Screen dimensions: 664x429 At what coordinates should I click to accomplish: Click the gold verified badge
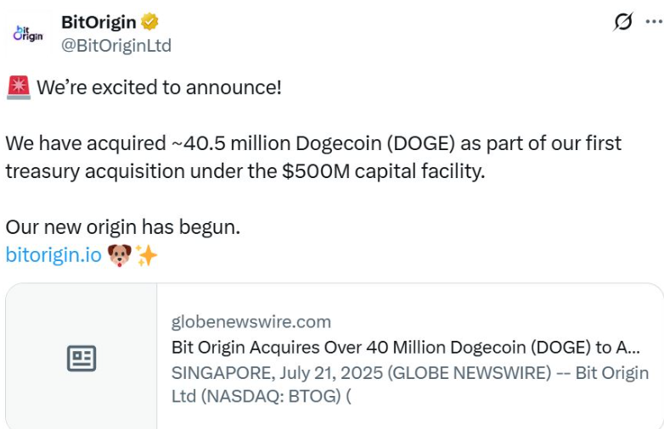149,22
